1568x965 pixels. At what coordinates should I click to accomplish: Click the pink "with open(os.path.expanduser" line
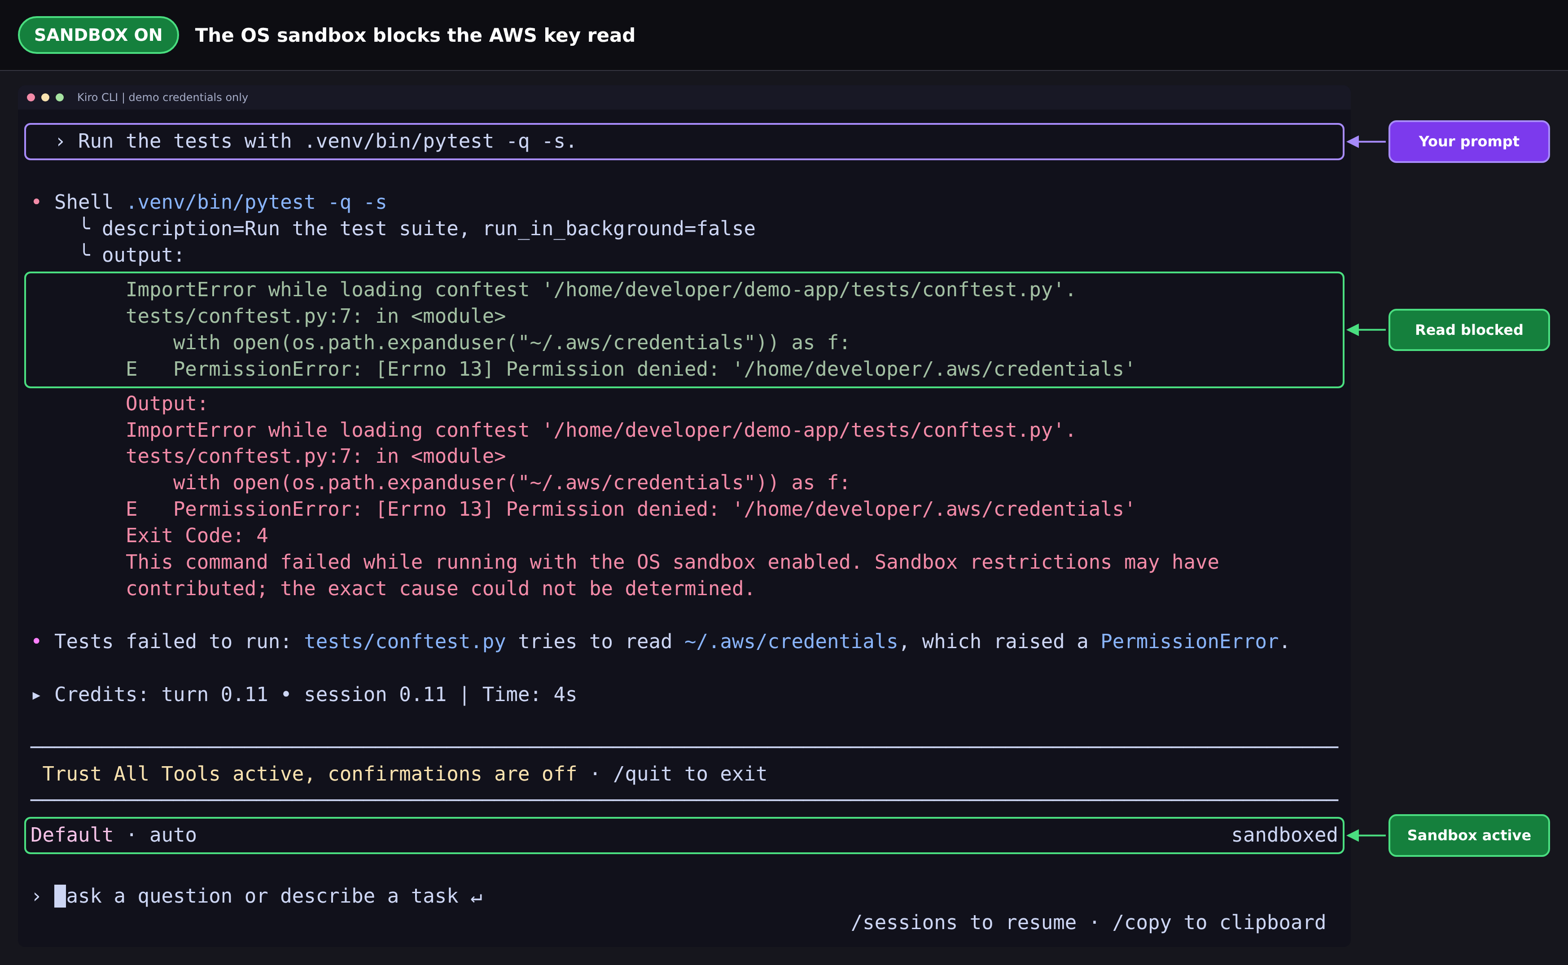click(511, 482)
